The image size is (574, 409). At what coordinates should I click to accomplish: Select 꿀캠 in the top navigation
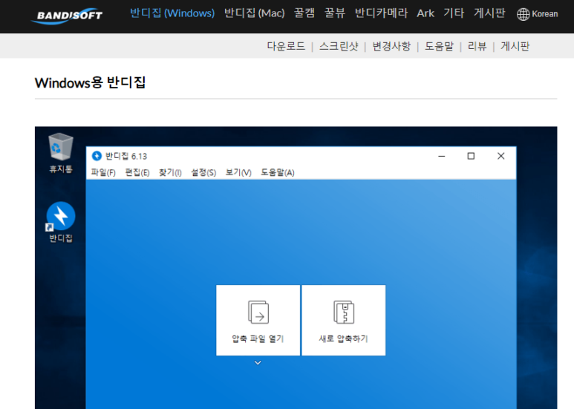point(304,13)
